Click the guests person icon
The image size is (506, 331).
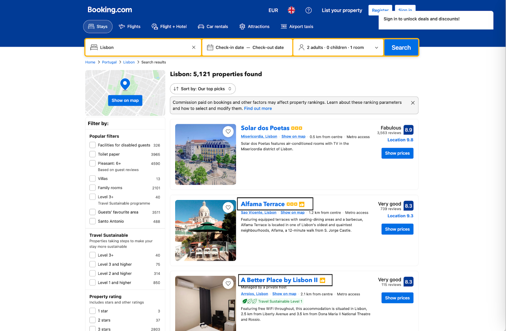click(x=301, y=47)
